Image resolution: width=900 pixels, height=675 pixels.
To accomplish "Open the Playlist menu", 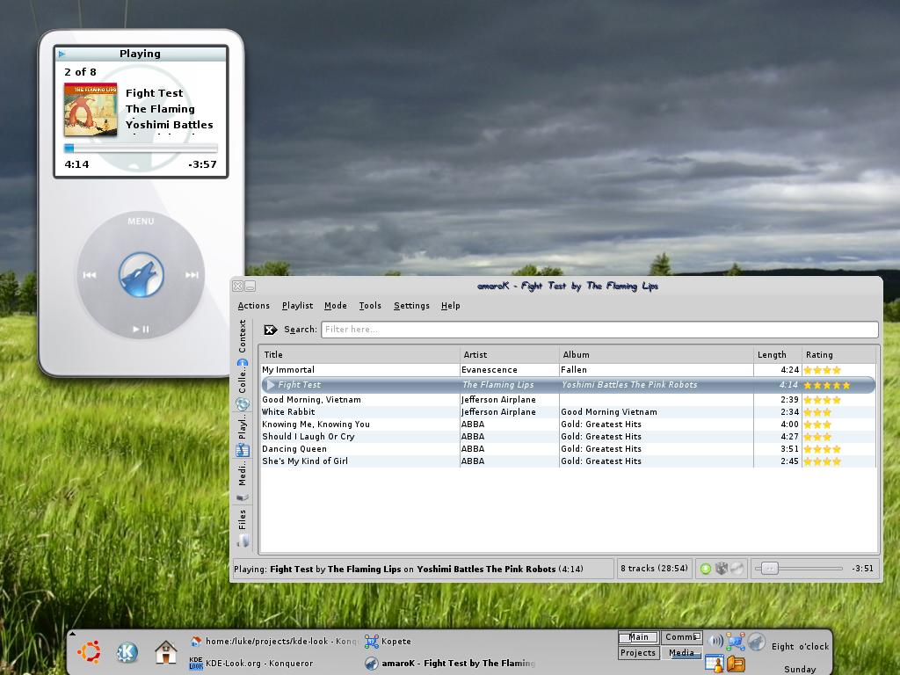I will click(x=297, y=306).
